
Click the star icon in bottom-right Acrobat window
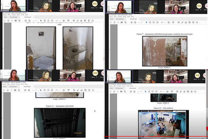(114, 91)
